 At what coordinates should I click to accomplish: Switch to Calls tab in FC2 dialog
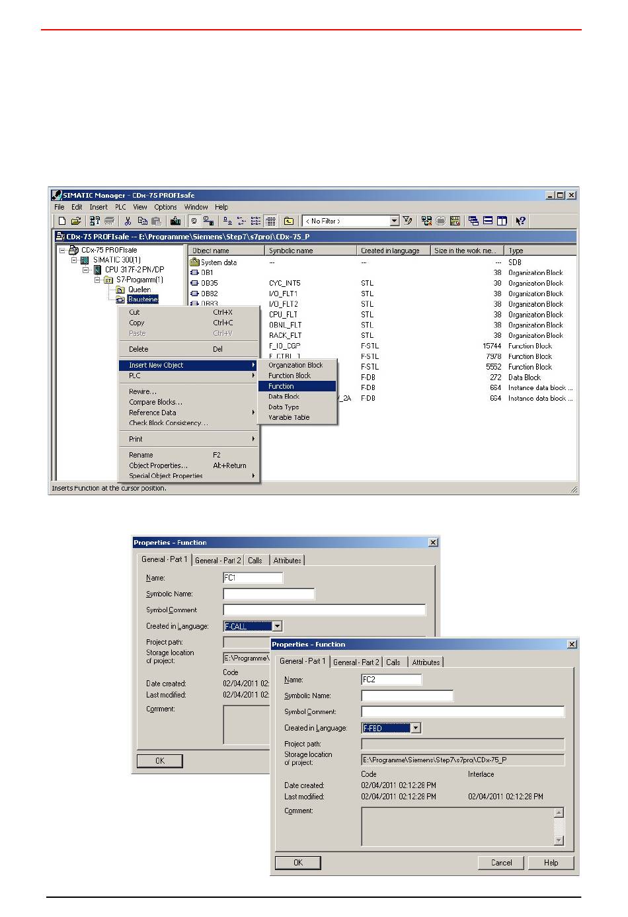coord(393,662)
